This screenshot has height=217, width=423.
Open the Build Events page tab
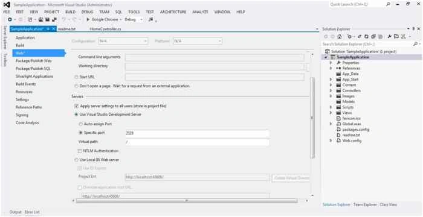tap(25, 84)
